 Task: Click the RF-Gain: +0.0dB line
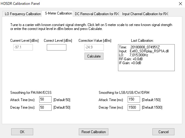click(x=131, y=59)
